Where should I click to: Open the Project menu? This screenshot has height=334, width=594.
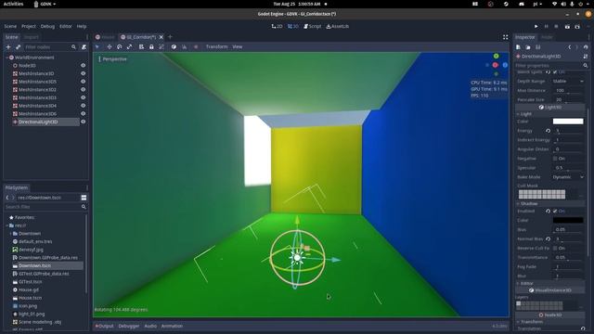(x=29, y=27)
